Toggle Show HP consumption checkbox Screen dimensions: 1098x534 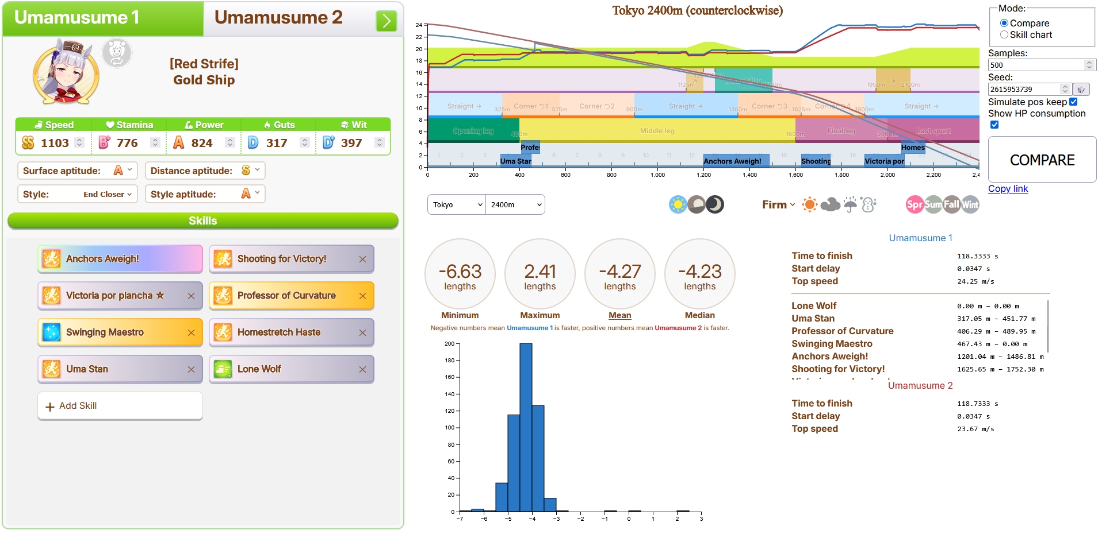994,125
